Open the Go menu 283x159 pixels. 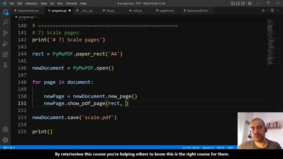(52, 4)
